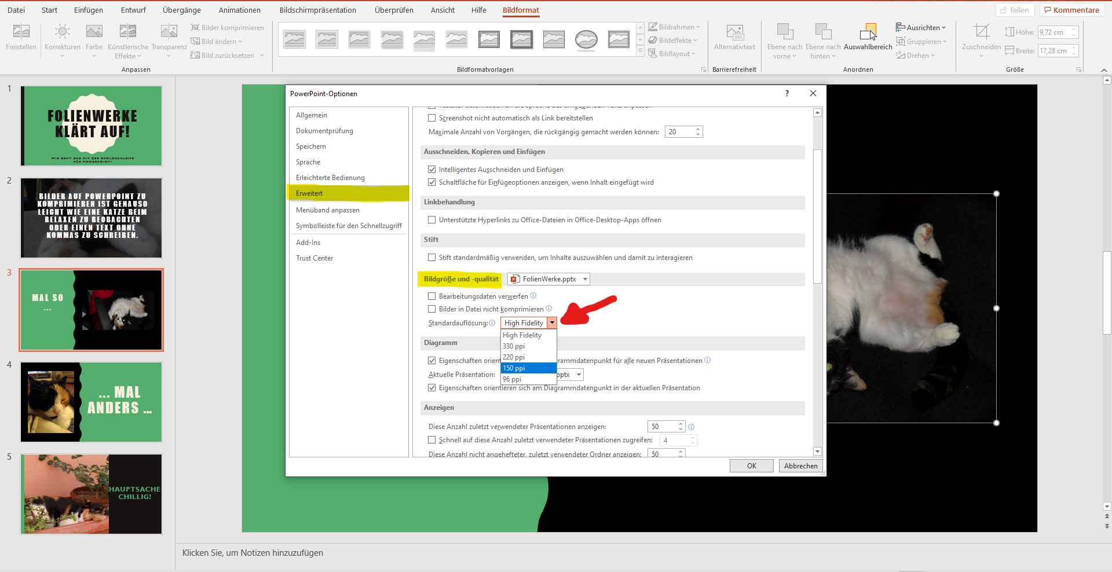Open the Ausrichten align menu
This screenshot has width=1112, height=572.
[921, 27]
